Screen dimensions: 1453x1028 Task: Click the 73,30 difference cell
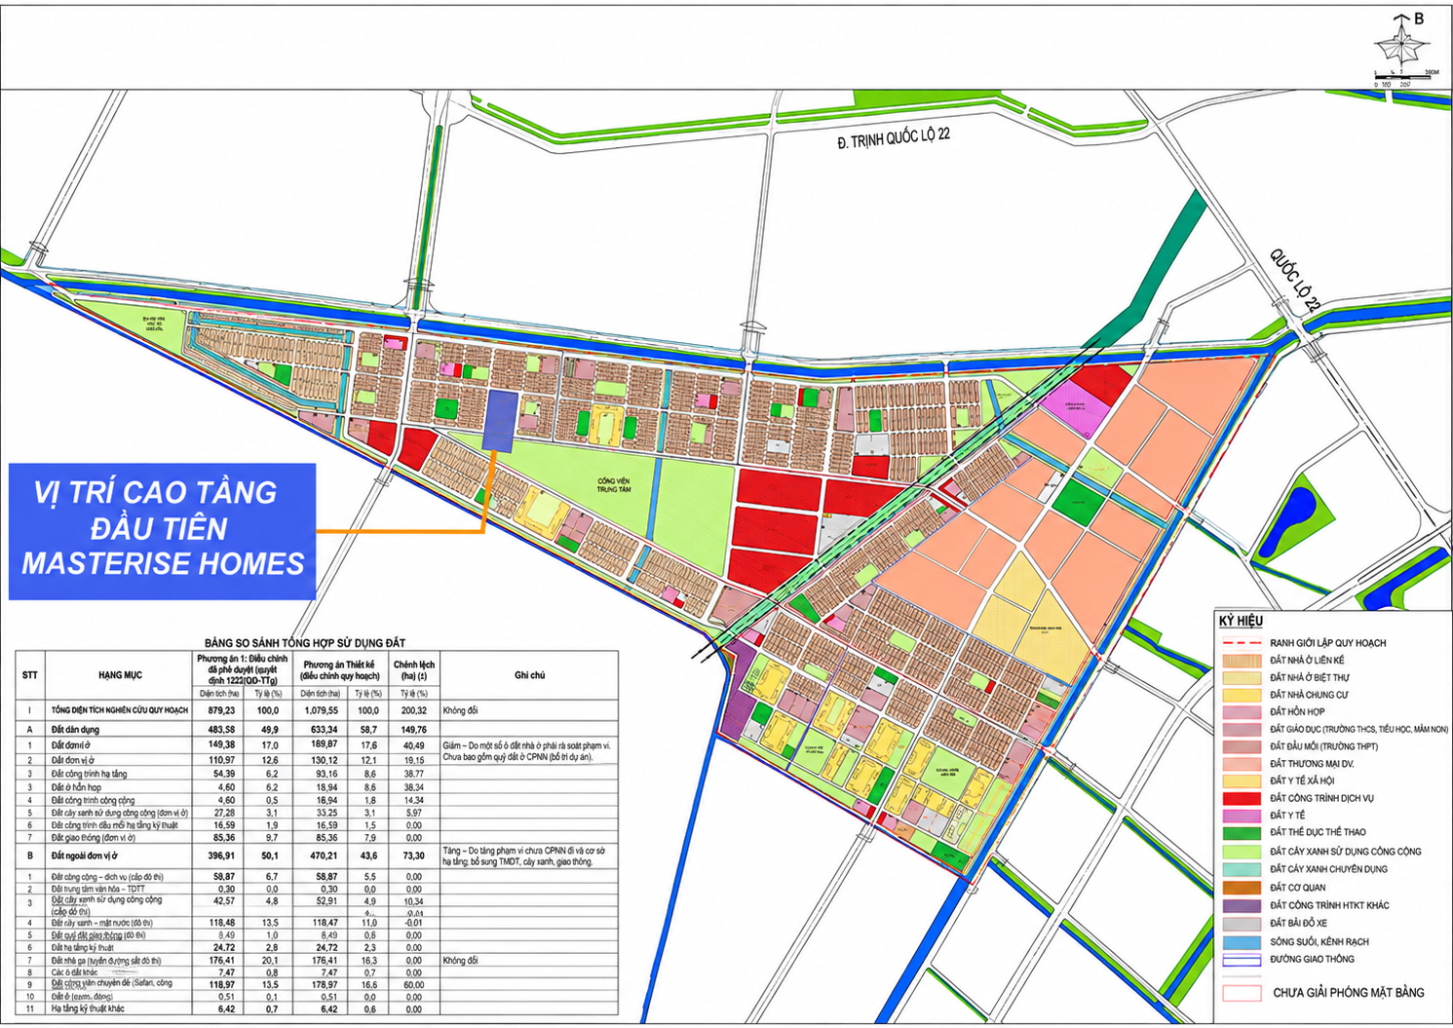(414, 856)
